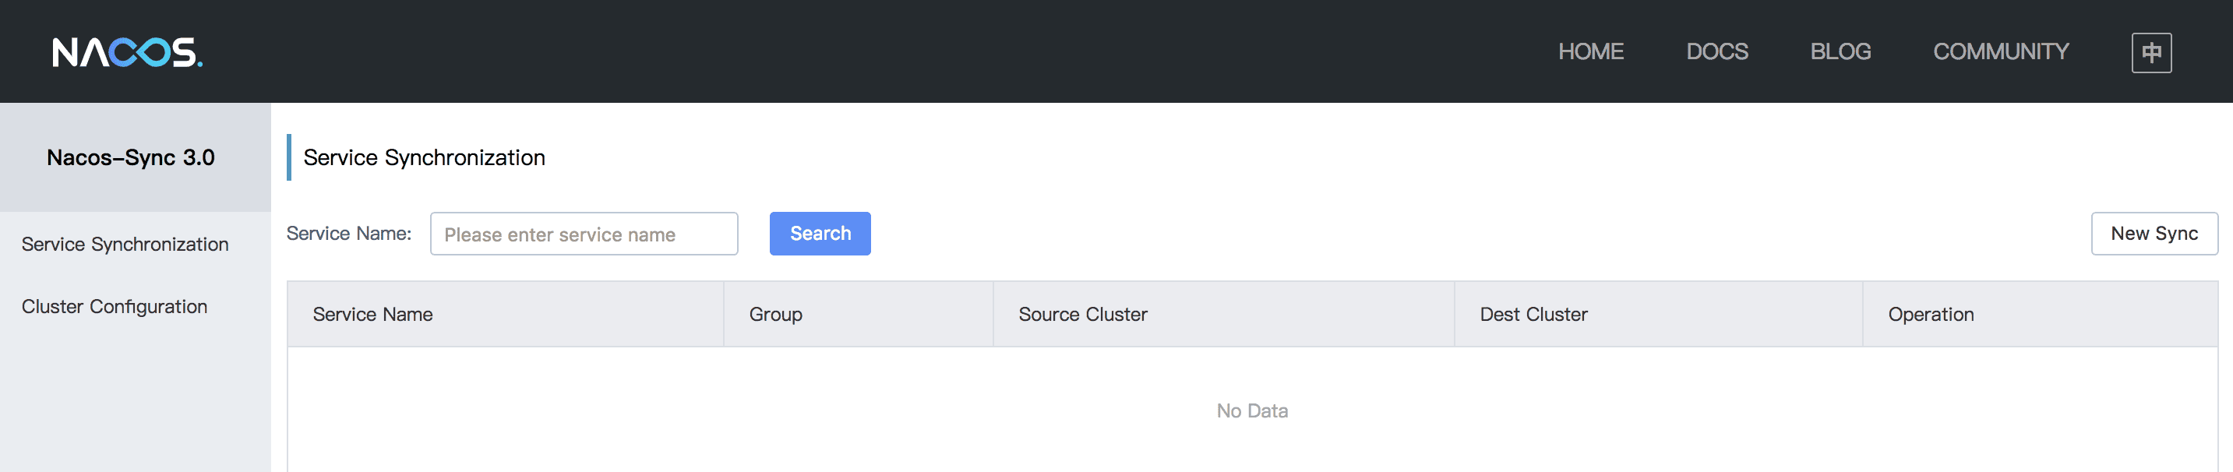Screen dimensions: 2233x472
Task: Click the Operation column header
Action: (1931, 315)
